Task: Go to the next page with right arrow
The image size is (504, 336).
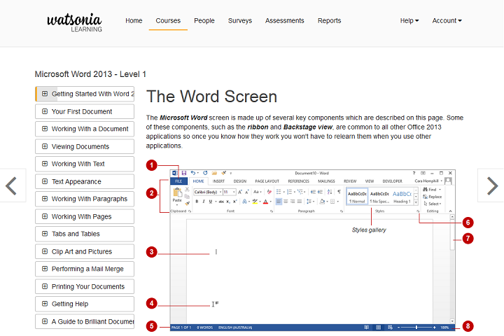Action: (x=492, y=185)
